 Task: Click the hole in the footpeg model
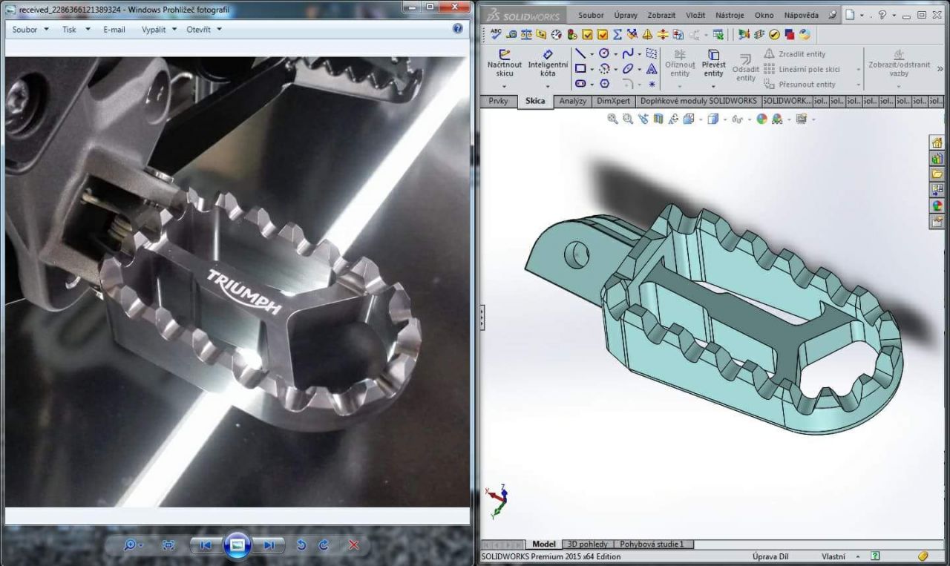pos(577,254)
